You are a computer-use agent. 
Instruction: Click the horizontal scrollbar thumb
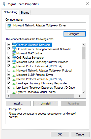[42, 96]
